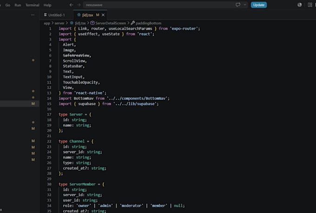The image size is (316, 213).
Task: Click the nexuswave command search field
Action: (x=165, y=5)
